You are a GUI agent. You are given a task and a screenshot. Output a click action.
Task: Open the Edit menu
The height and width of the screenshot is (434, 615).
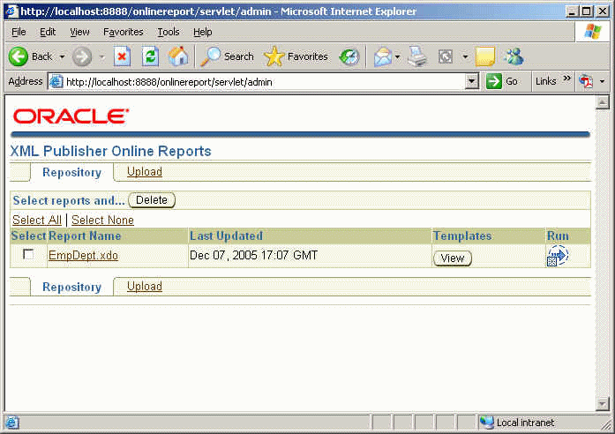(x=48, y=32)
